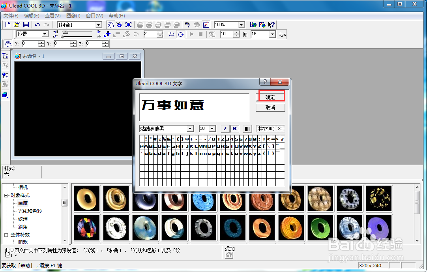427x272 pixels.
Task: Open the 100% zoom dropdown
Action: 241,25
